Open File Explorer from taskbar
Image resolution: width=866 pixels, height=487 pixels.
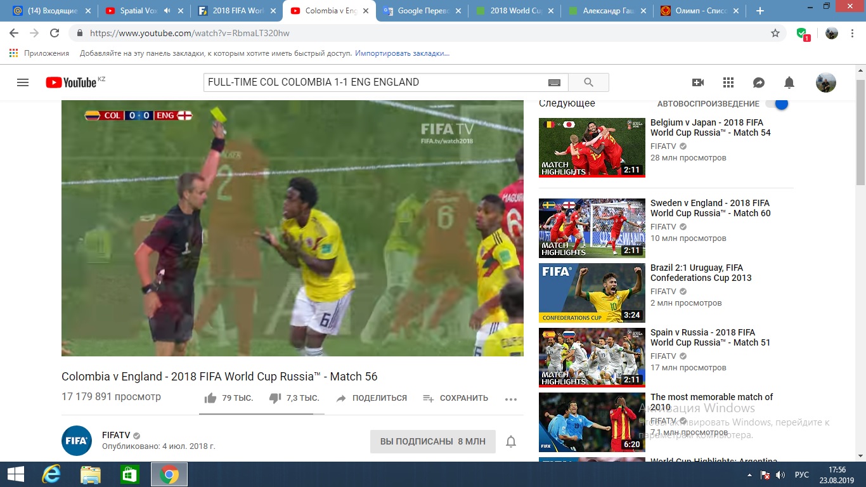tap(90, 474)
